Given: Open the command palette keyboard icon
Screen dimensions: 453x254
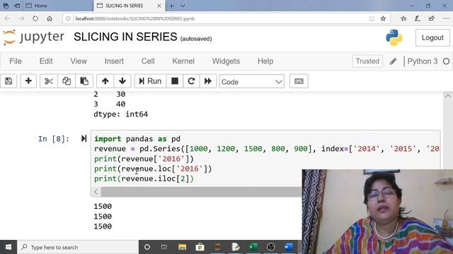Looking at the screenshot, I should point(299,81).
